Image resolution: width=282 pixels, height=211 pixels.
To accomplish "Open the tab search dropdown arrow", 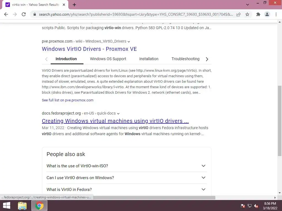I will click(248, 5).
